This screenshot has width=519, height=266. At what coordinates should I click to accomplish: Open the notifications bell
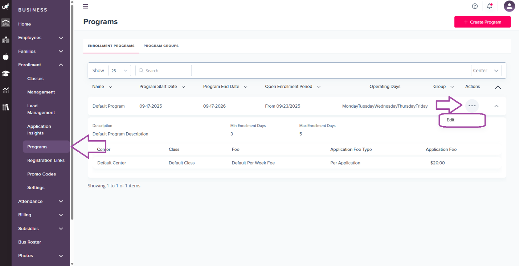tap(489, 6)
